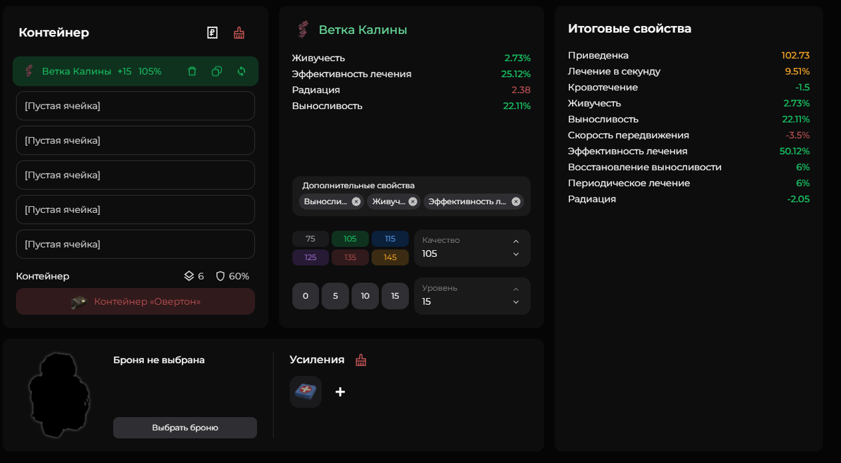Set quality preset to 75
Screen dimensions: 841x463
tap(310, 239)
